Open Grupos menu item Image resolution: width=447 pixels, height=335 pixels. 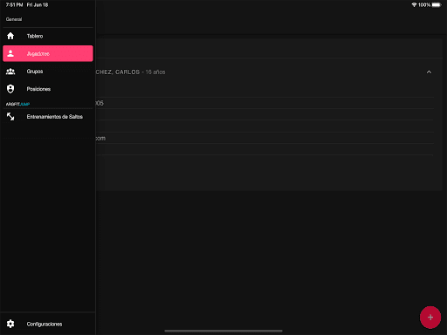(48, 72)
